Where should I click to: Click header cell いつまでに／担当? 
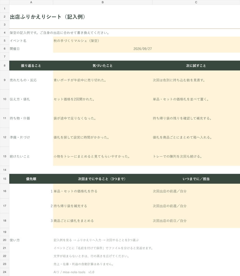(x=196, y=179)
